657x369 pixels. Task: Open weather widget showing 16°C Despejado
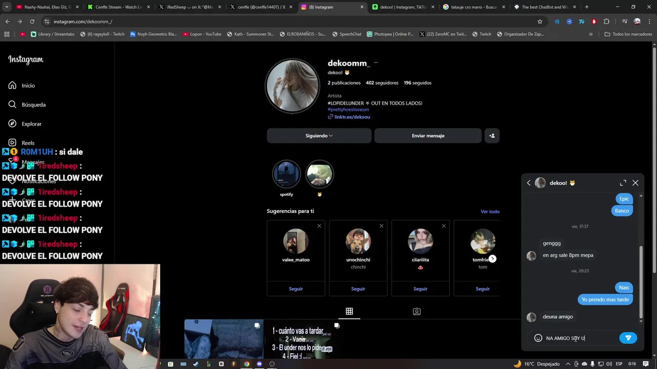coord(536,364)
